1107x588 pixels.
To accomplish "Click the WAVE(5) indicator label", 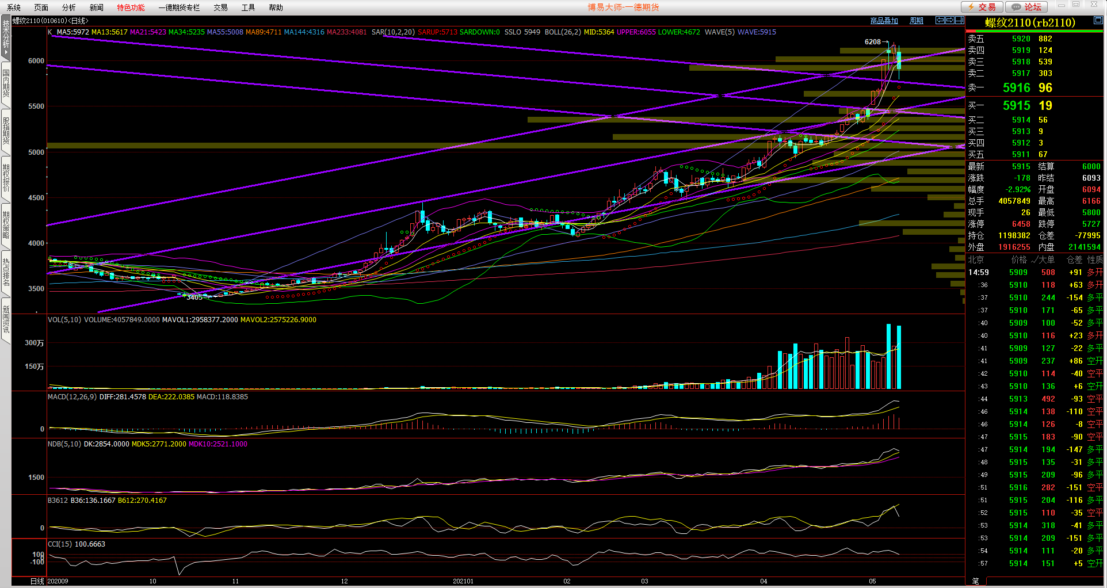I will pos(720,32).
